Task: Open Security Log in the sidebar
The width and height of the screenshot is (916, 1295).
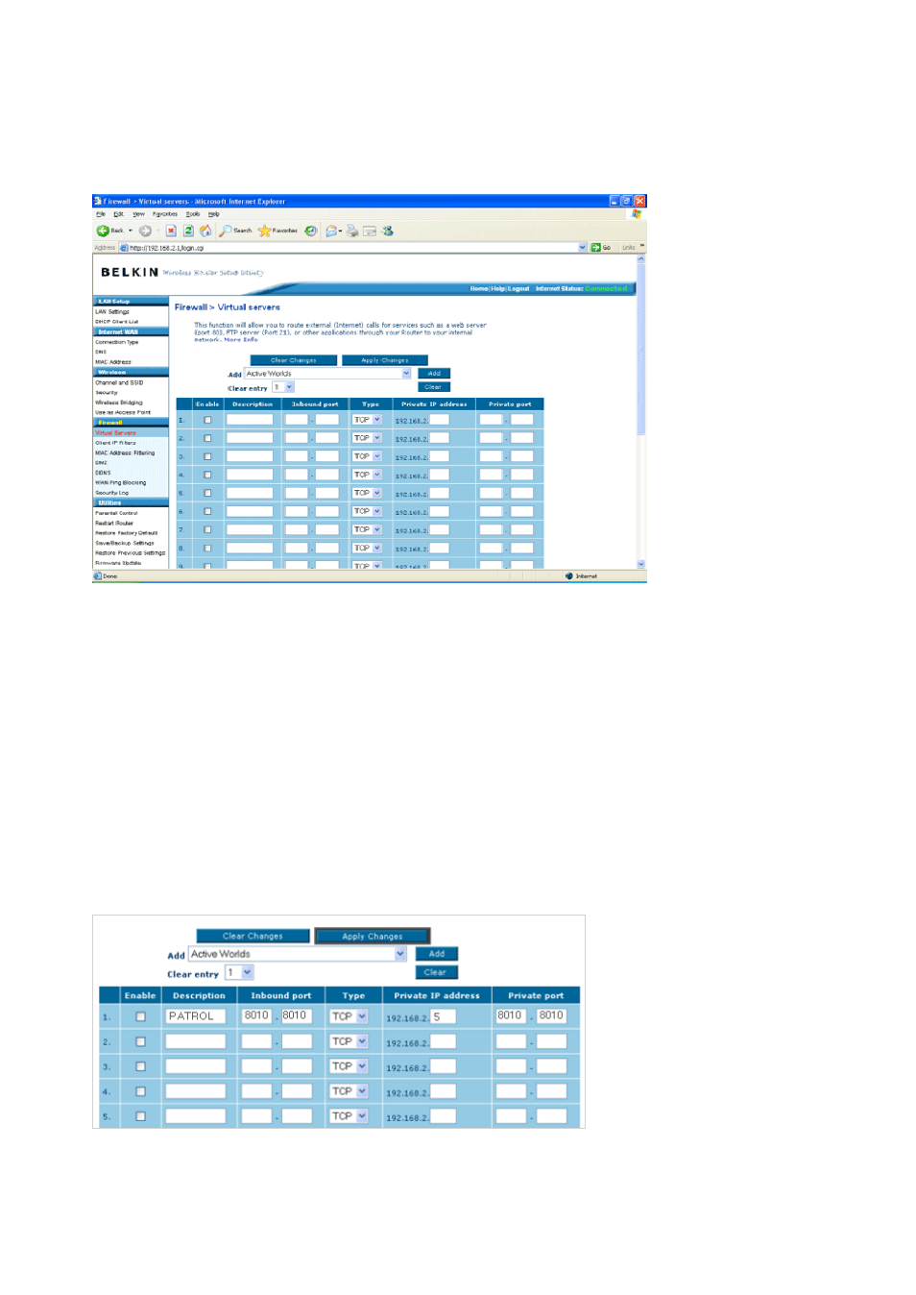Action: pos(111,493)
